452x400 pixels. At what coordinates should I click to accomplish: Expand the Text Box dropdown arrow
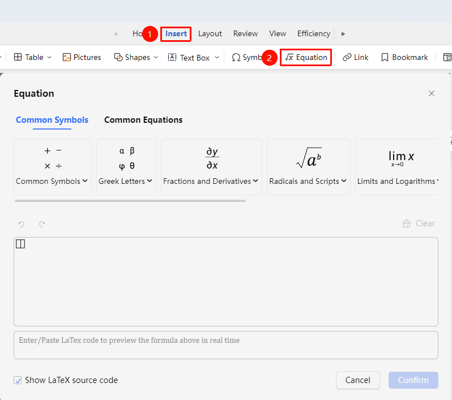click(x=217, y=57)
